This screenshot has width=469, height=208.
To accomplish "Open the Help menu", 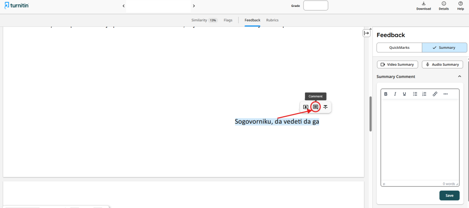I will pyautogui.click(x=460, y=5).
